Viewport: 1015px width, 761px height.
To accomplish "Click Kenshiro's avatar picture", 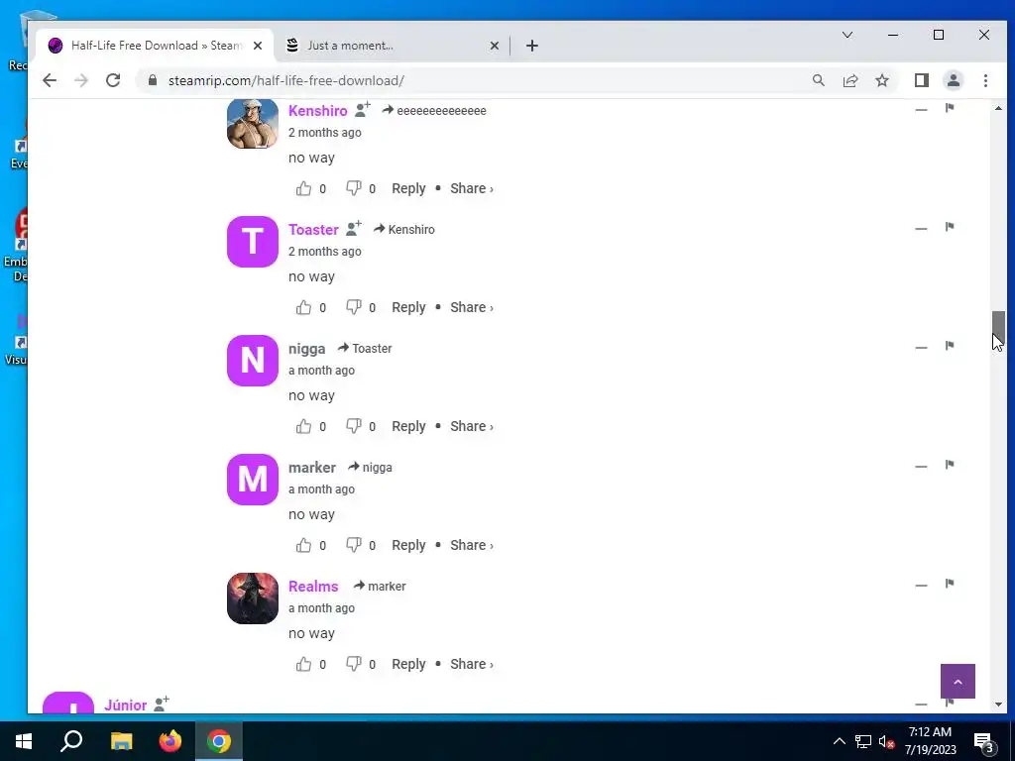I will pos(253,123).
